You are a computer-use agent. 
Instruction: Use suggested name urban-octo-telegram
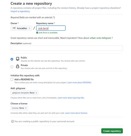[x=100, y=38]
